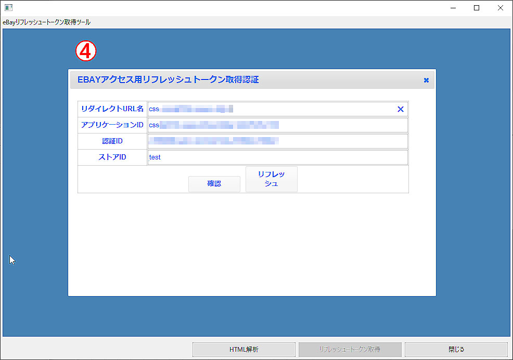The height and width of the screenshot is (360, 513).
Task: Minimize the eBay token tool window
Action: (x=453, y=8)
